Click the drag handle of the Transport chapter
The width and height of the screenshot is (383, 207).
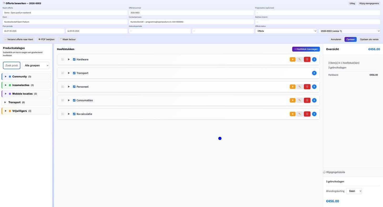[x=63, y=73]
